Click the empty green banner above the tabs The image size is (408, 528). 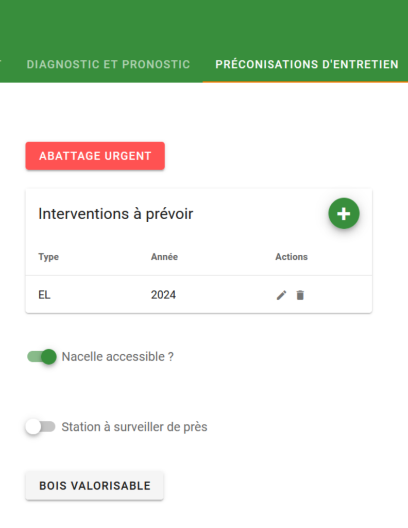click(x=204, y=24)
